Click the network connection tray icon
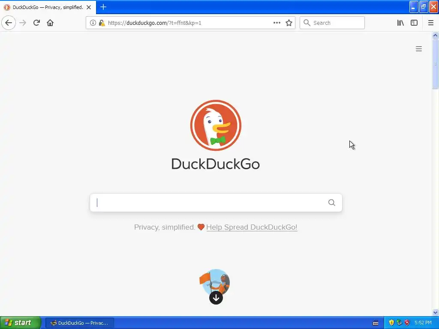 tap(399, 323)
